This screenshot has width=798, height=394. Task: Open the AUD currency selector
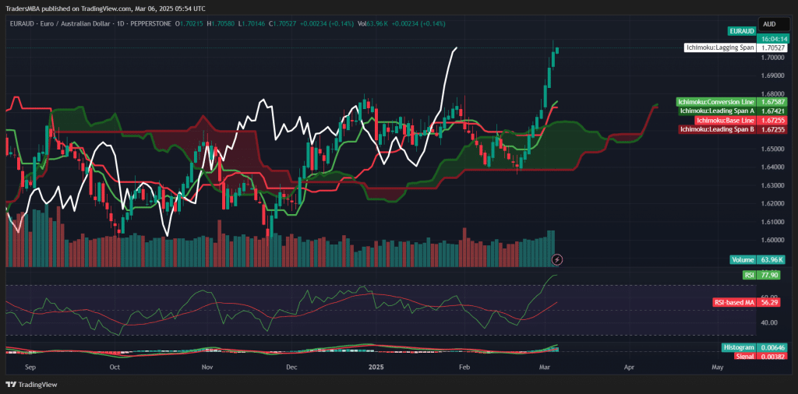(x=770, y=24)
